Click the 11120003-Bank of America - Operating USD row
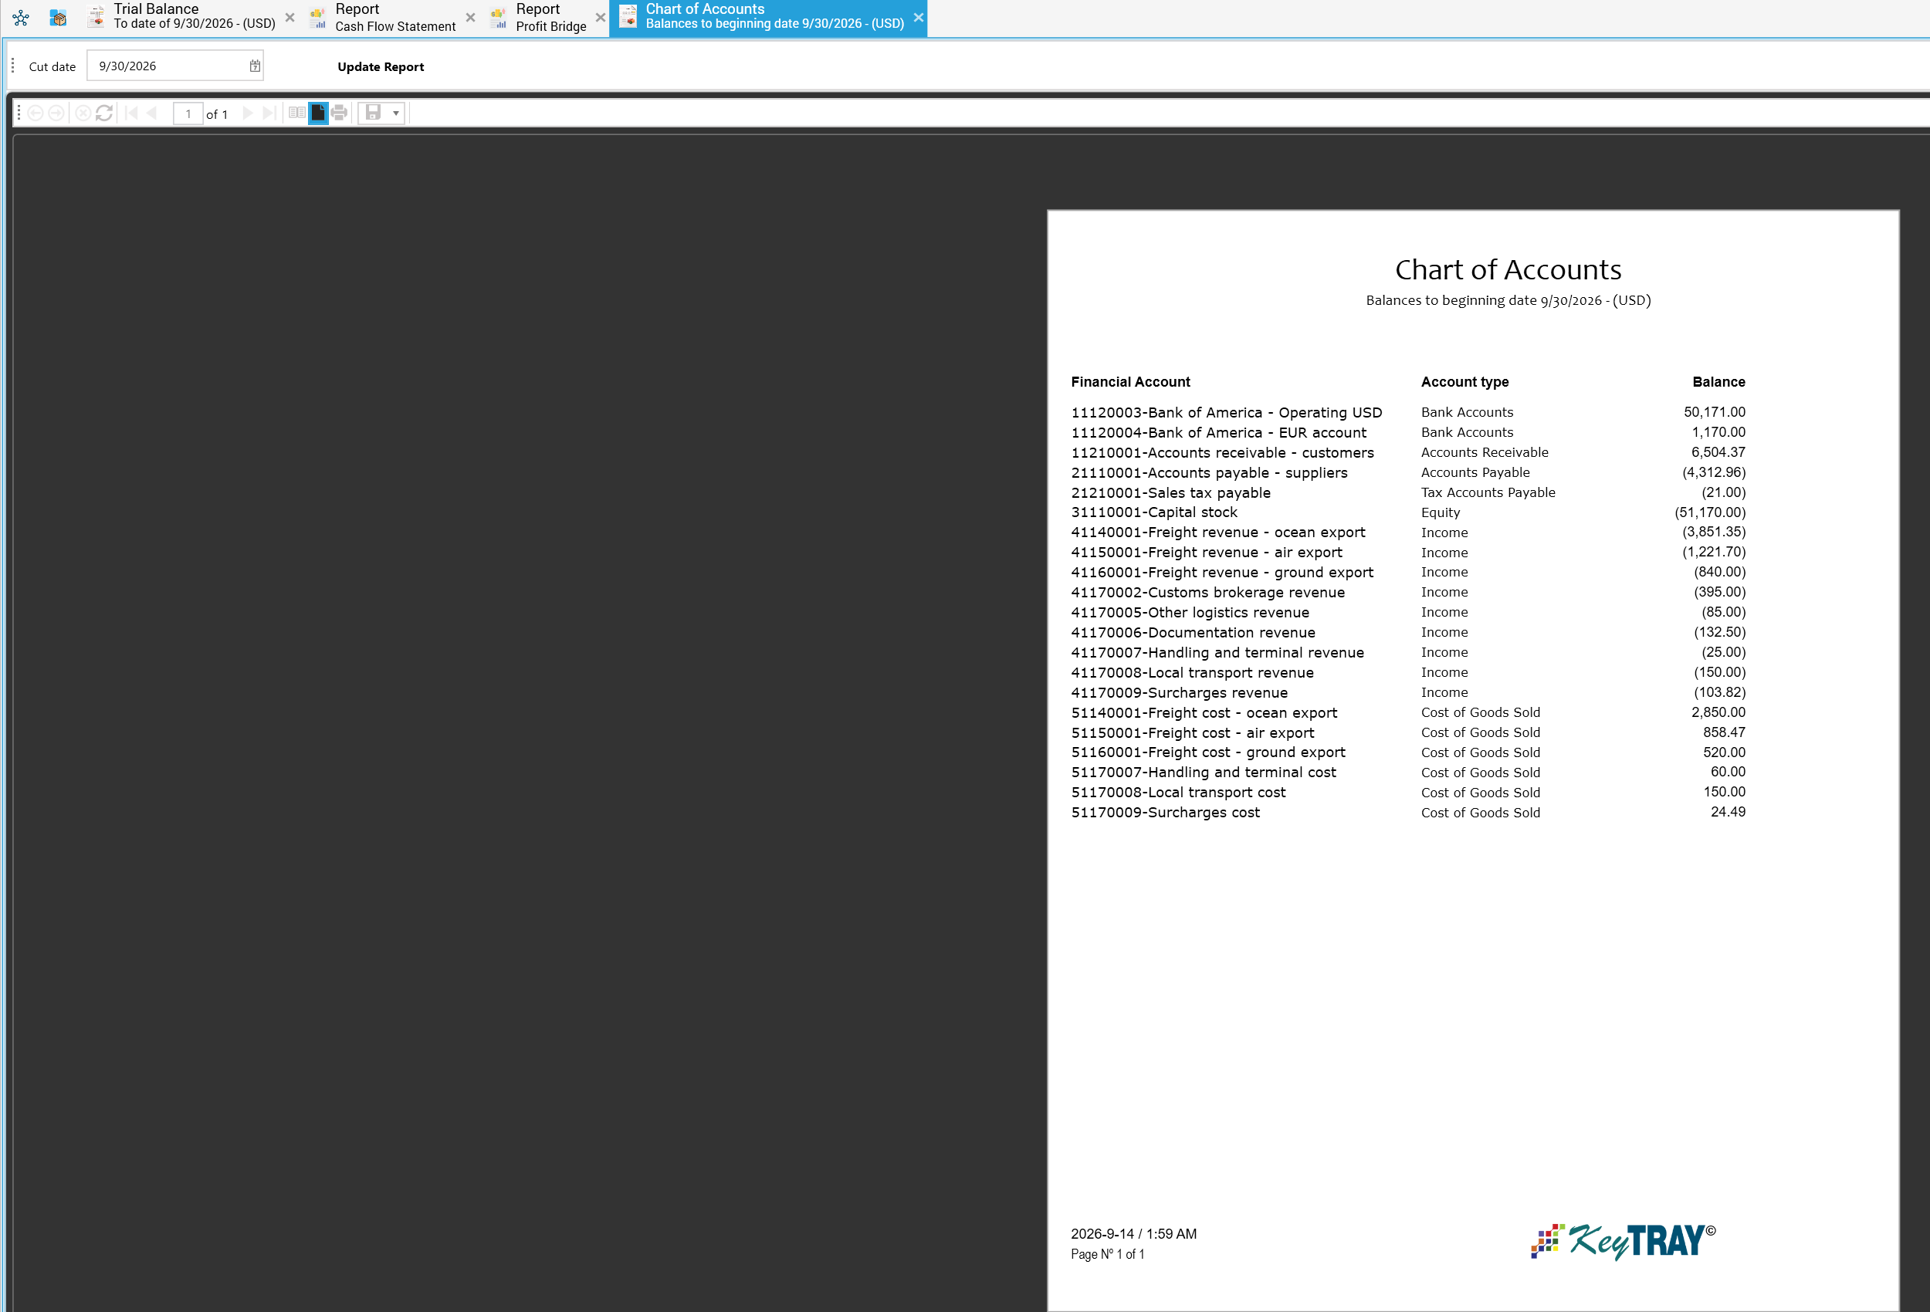 [x=1407, y=413]
